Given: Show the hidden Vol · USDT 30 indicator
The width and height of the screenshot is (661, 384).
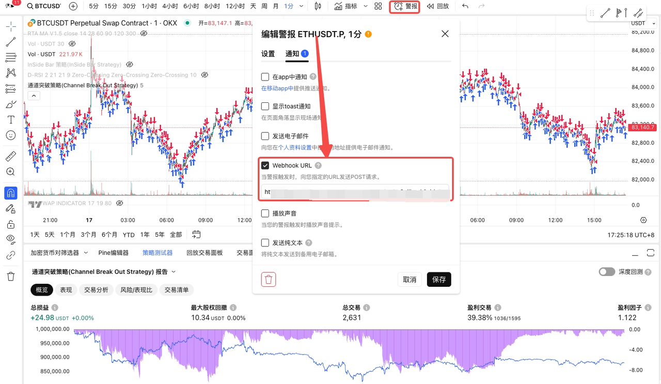Looking at the screenshot, I should (x=72, y=44).
